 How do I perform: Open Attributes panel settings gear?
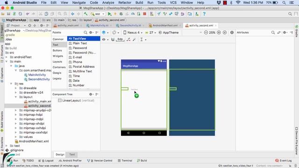point(285,33)
